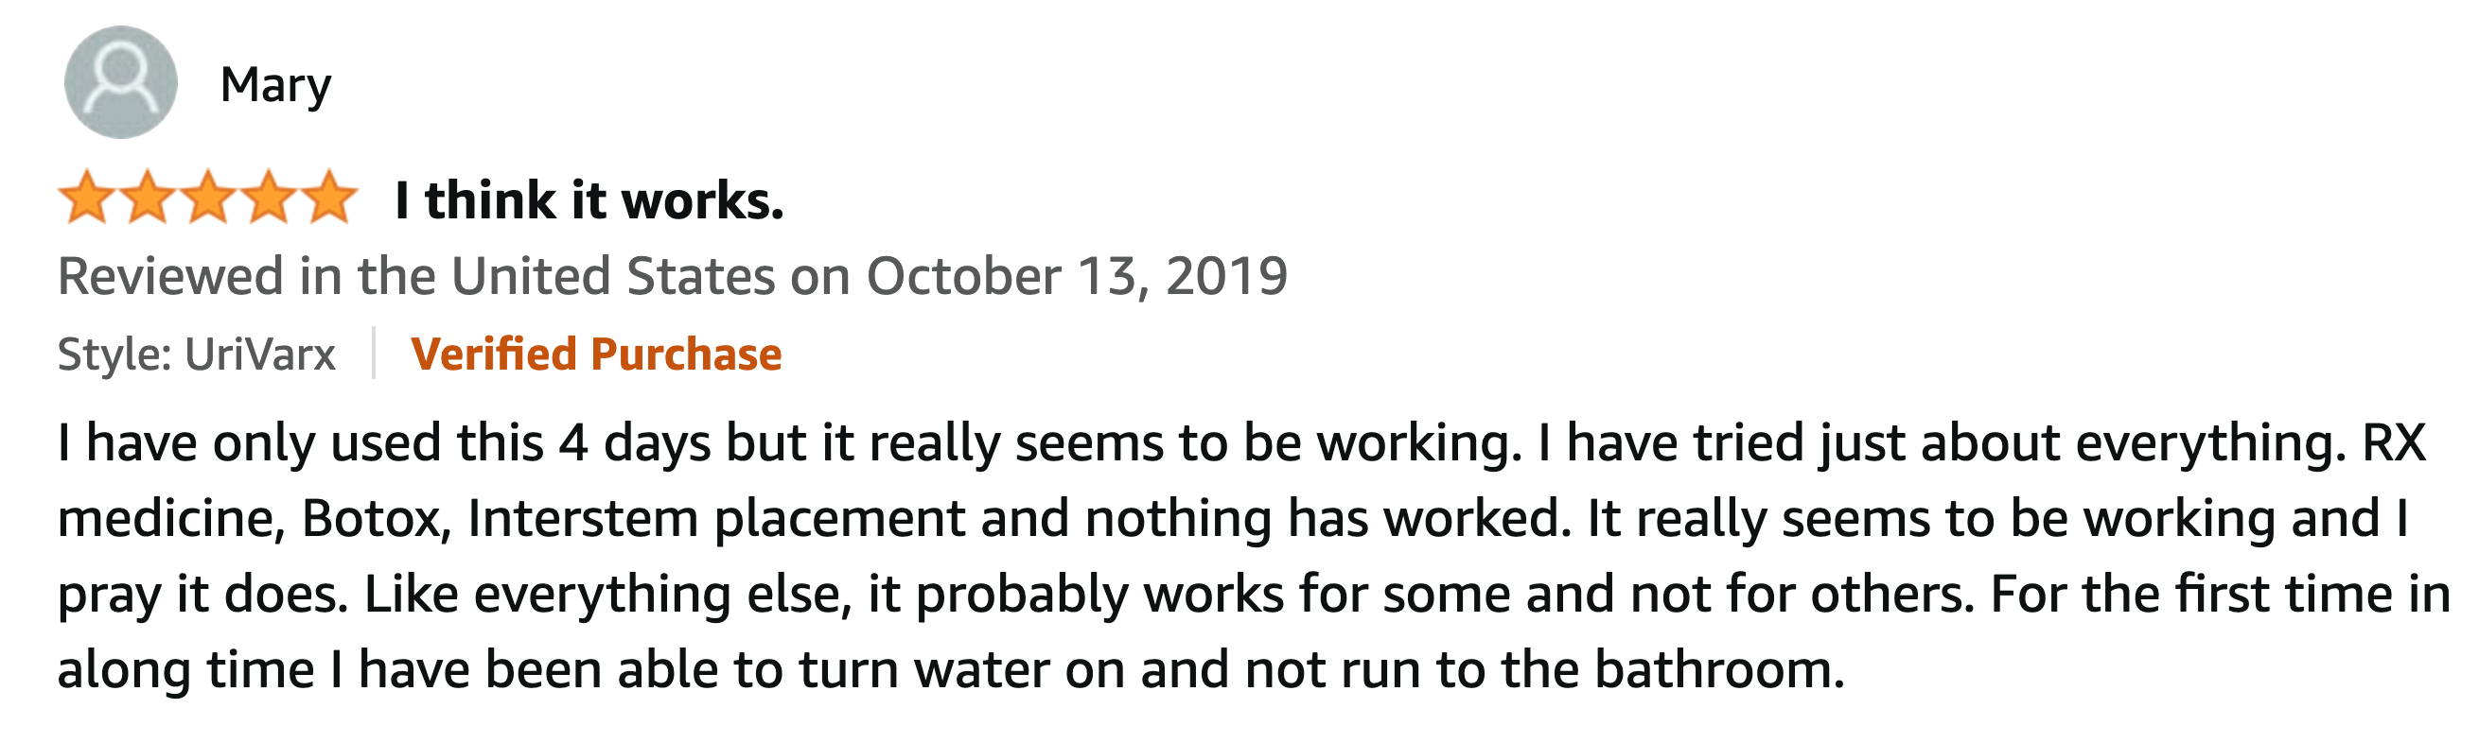Click the date 'October 13, 2019'
This screenshot has width=2479, height=743.
click(x=1077, y=276)
